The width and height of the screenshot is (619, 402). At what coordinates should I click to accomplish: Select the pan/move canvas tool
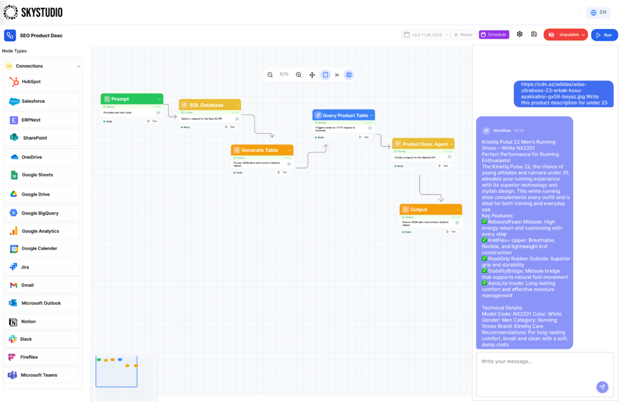(312, 75)
